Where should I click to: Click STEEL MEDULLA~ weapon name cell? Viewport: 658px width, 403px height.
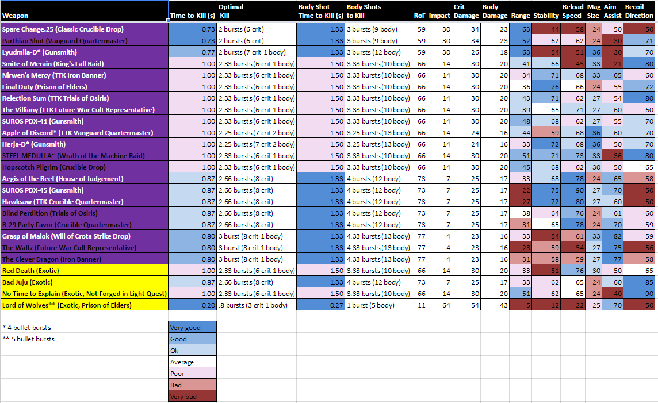pyautogui.click(x=85, y=156)
